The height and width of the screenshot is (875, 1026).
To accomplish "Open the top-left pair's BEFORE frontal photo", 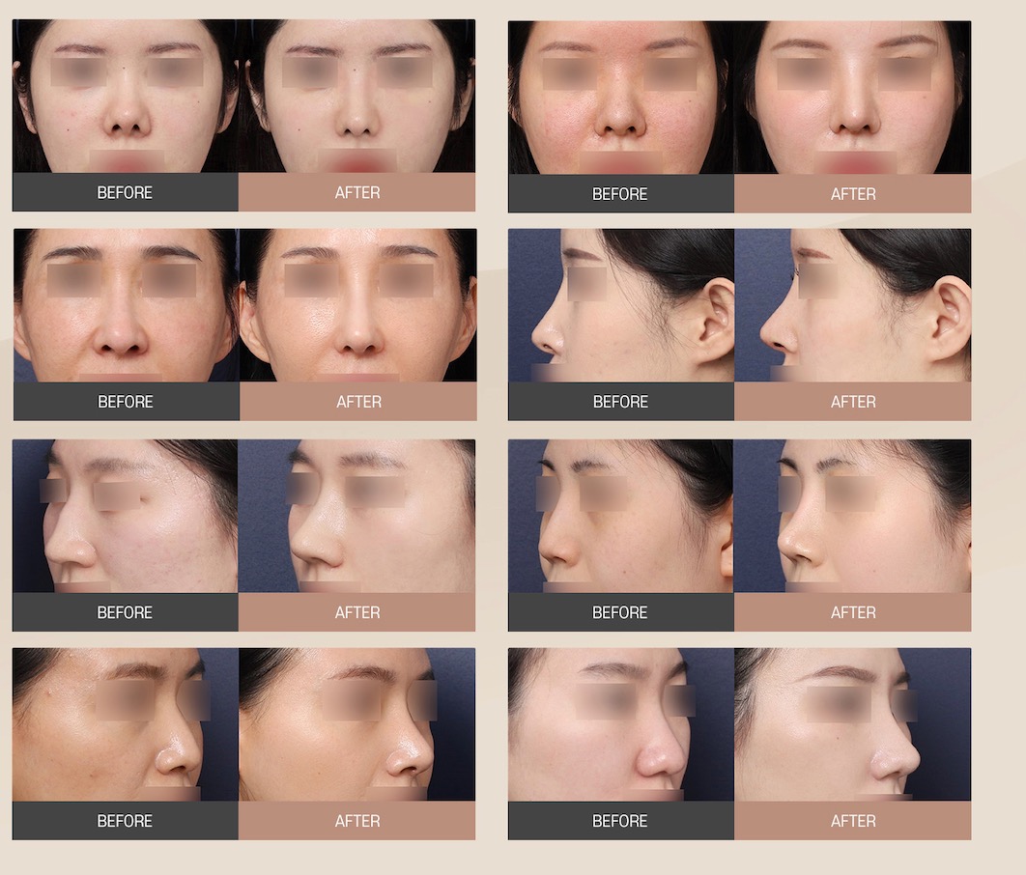I will click(125, 97).
